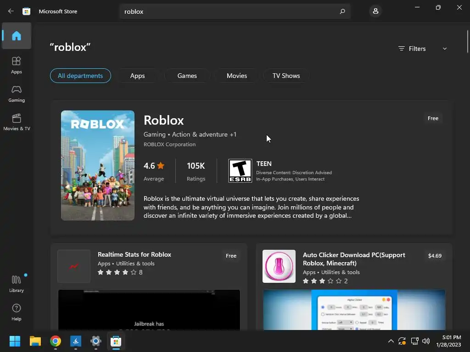Open the blue app next to Chrome in taskbar
This screenshot has width=470, height=352.
click(x=76, y=341)
